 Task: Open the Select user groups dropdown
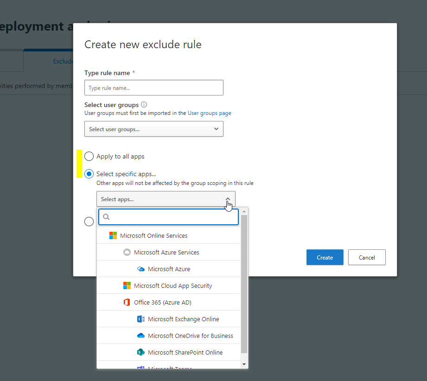coord(154,129)
